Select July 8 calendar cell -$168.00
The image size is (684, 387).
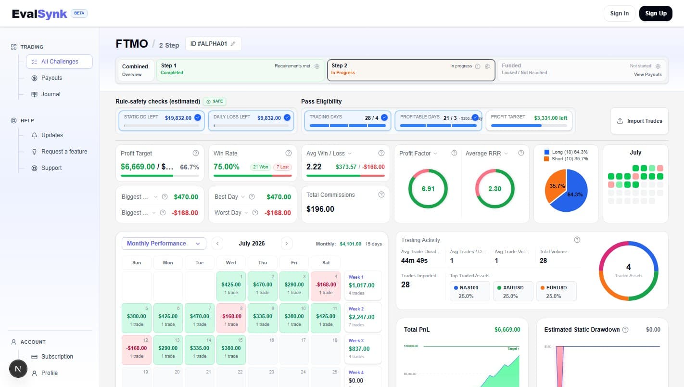pos(231,319)
